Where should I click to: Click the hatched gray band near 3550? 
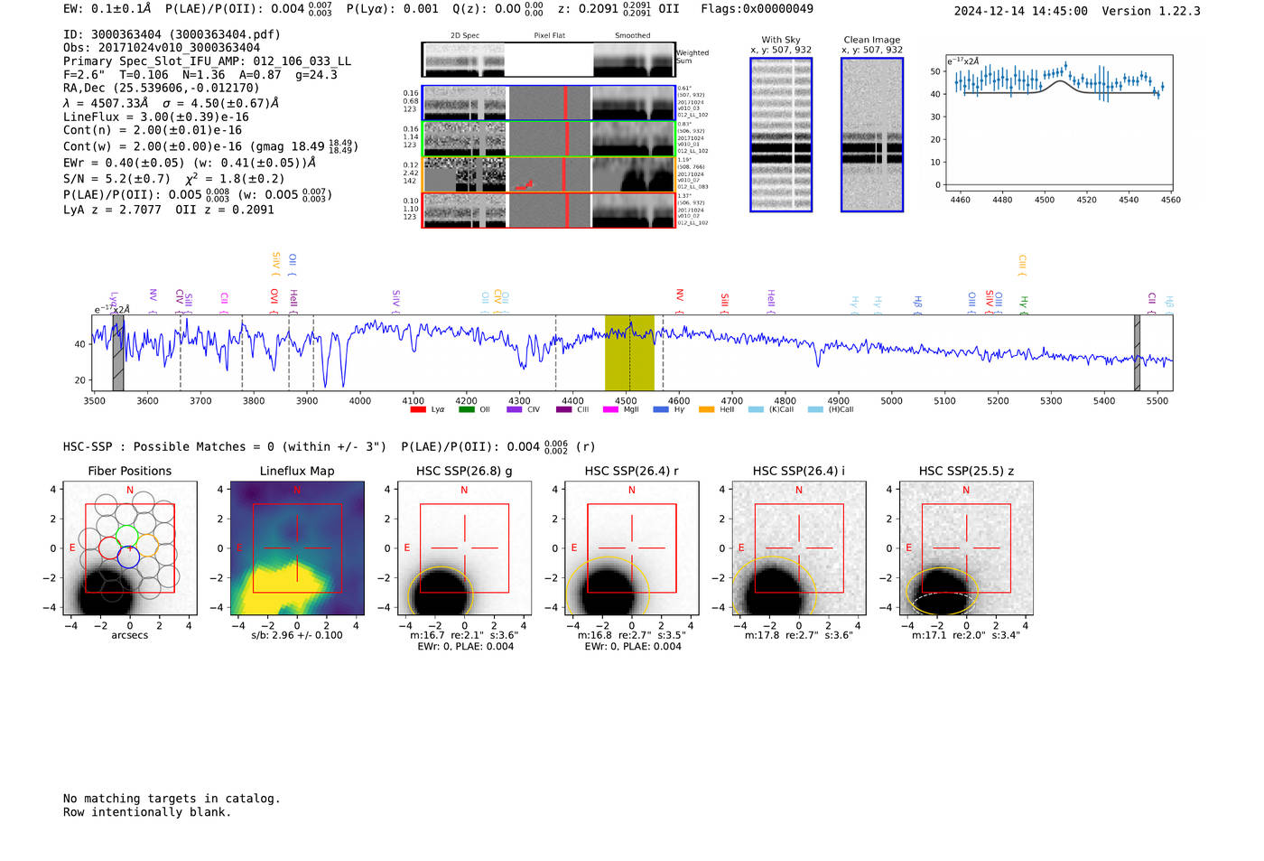pyautogui.click(x=118, y=352)
